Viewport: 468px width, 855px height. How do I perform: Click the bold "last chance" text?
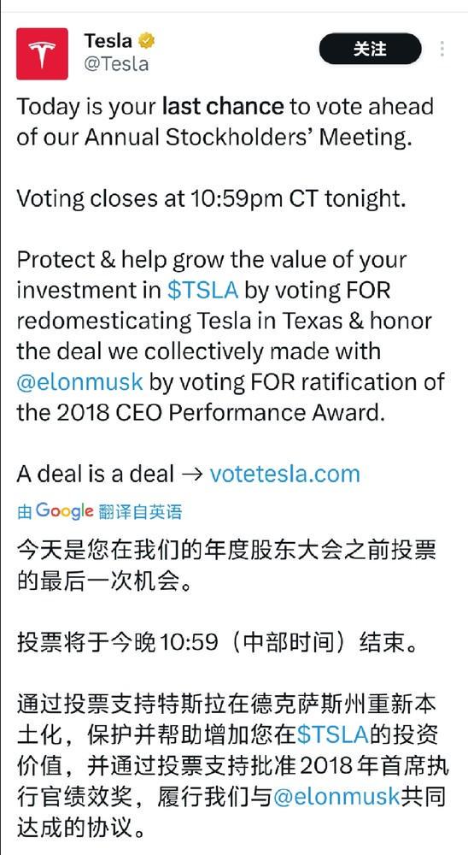(x=224, y=106)
